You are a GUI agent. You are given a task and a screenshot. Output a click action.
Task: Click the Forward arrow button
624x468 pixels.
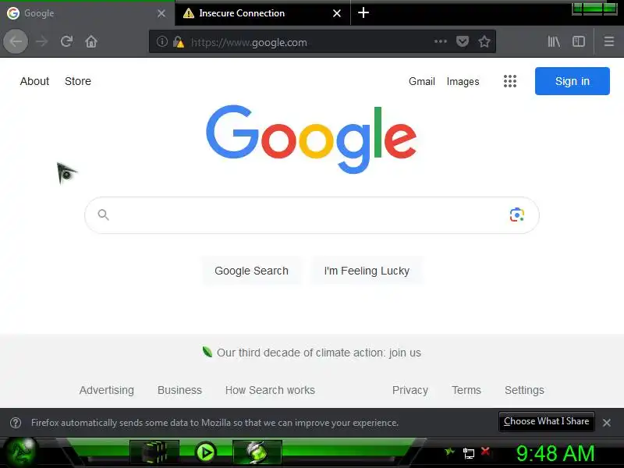point(41,41)
